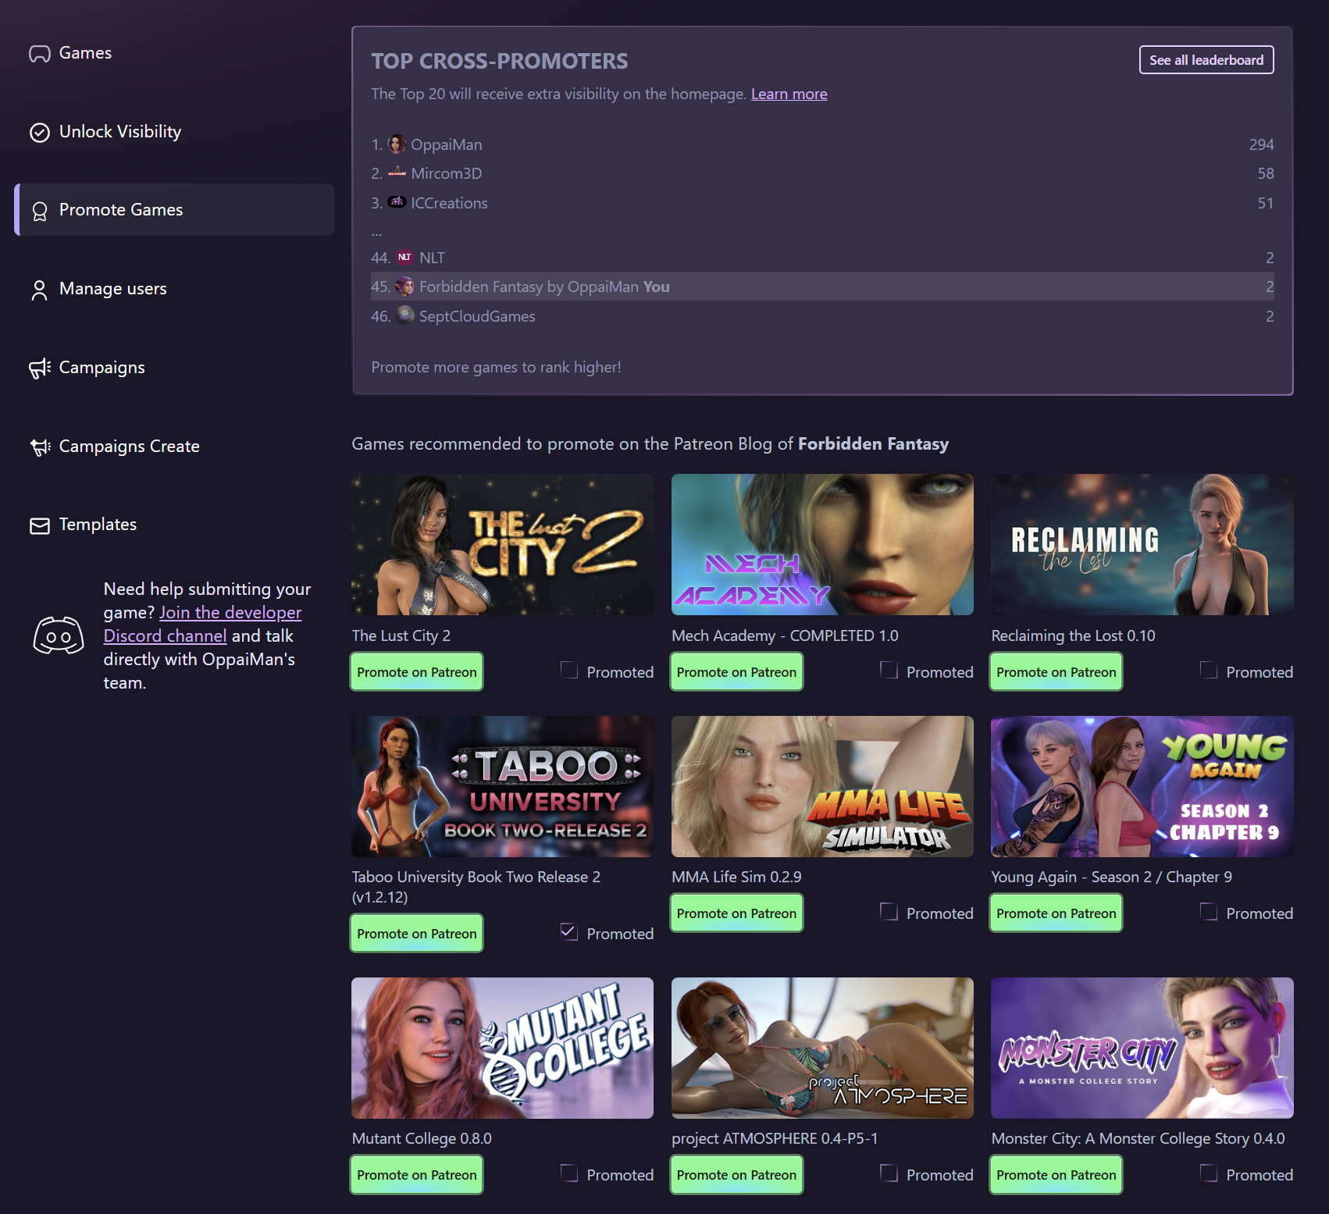Click ICCreations' avatar in the leaderboard

(397, 202)
